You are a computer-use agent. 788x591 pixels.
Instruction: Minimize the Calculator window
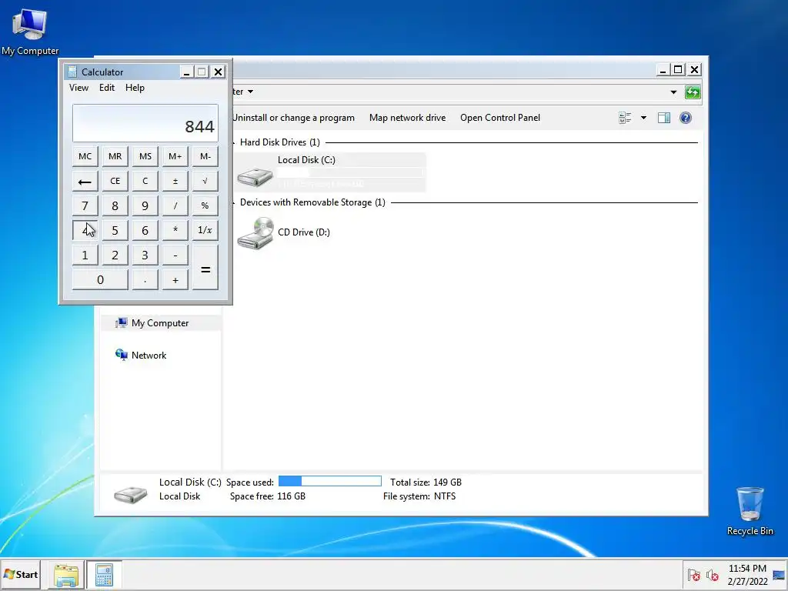[186, 72]
